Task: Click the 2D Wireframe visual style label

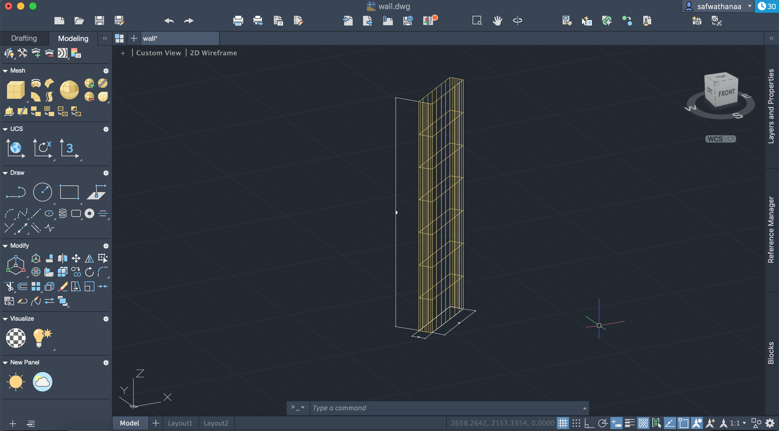Action: click(x=213, y=53)
